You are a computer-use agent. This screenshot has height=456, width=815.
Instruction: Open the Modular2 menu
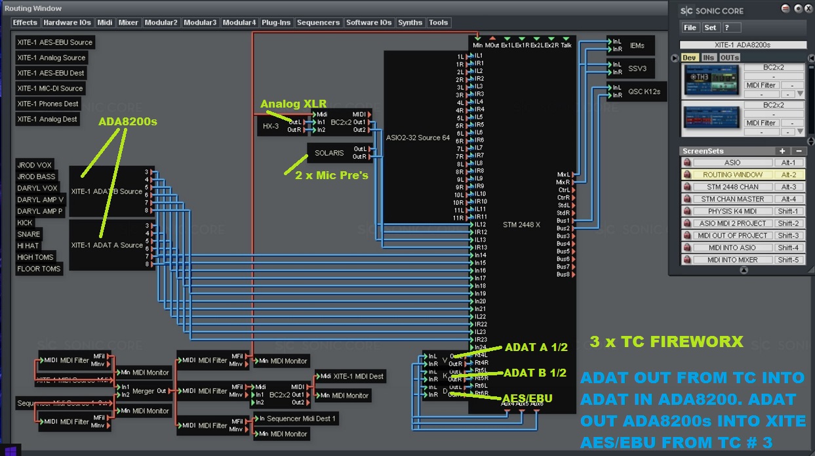coord(161,22)
